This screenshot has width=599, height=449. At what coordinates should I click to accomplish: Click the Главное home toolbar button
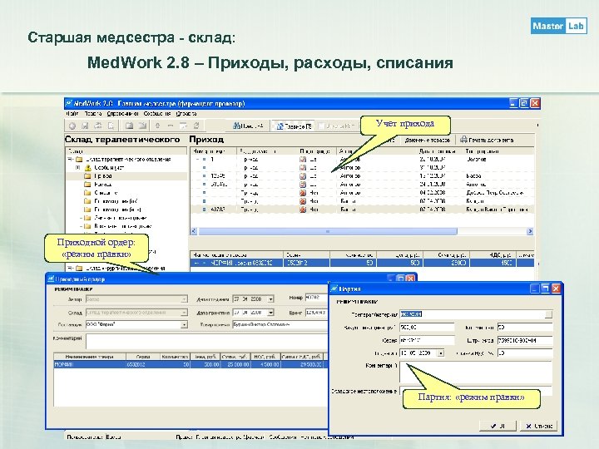(294, 126)
